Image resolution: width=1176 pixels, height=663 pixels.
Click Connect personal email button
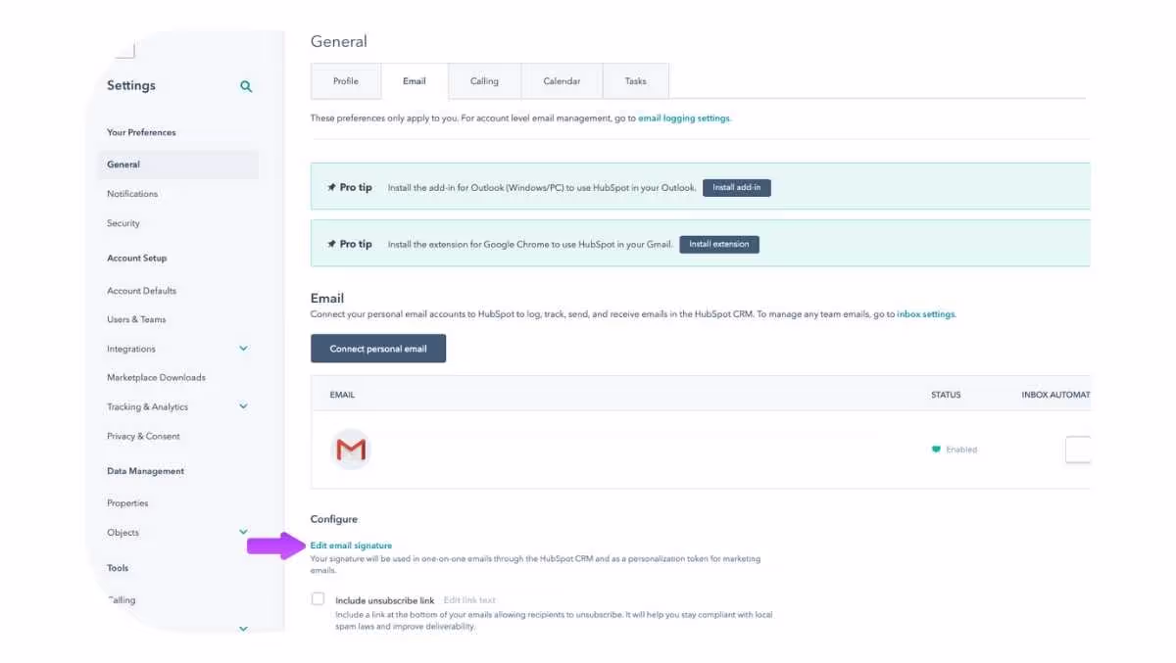pyautogui.click(x=378, y=349)
